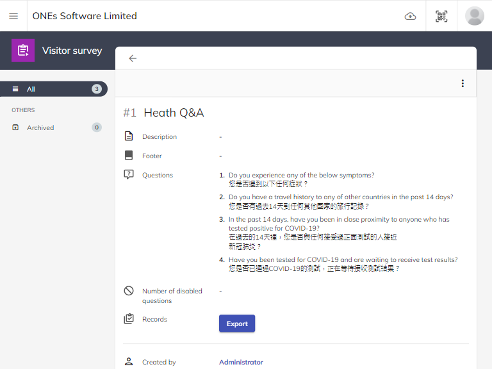
Task: Click the Visitor survey header label
Action: point(72,51)
